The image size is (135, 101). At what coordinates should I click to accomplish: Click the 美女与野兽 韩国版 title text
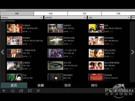click(112, 63)
